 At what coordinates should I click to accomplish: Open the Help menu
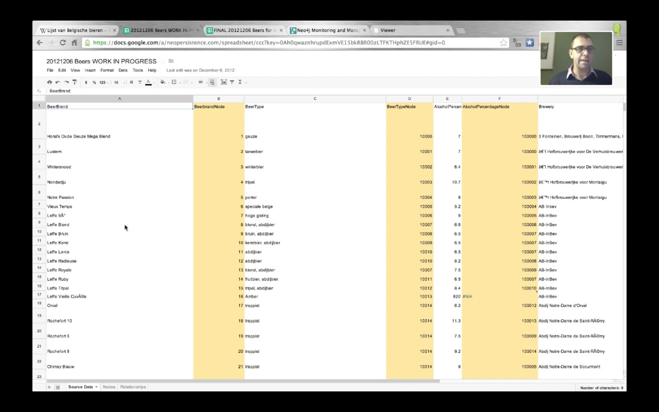click(152, 70)
